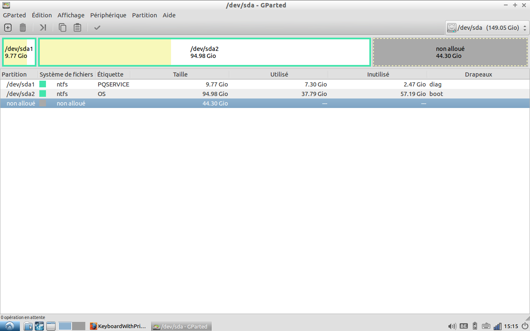This screenshot has height=331, width=530.
Task: Open the network signal tray icon
Action: [497, 326]
